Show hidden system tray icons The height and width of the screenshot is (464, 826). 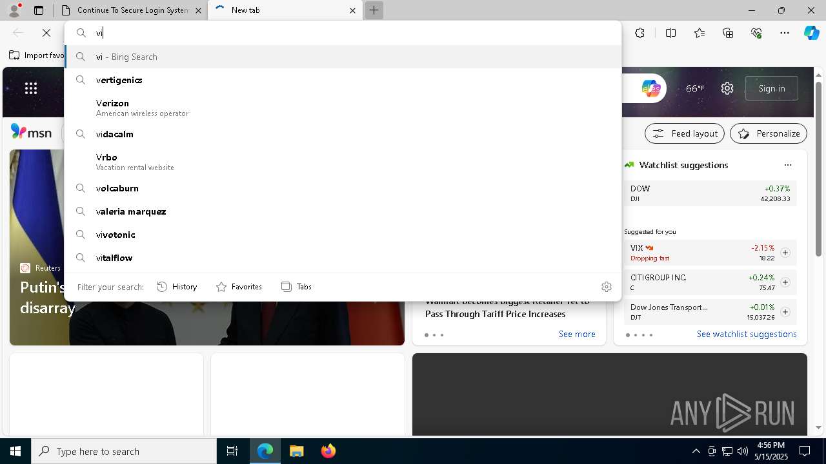pyautogui.click(x=696, y=451)
